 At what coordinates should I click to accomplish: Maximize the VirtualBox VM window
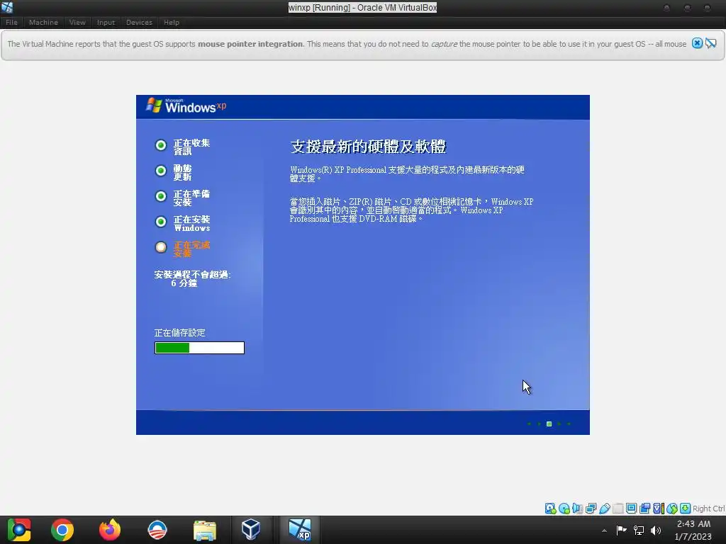tap(687, 8)
